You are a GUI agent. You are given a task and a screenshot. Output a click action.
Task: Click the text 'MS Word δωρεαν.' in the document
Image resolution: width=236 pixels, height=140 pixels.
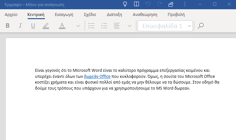tap(173, 88)
